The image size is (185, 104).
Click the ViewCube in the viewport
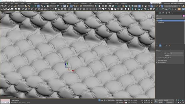click(x=149, y=17)
